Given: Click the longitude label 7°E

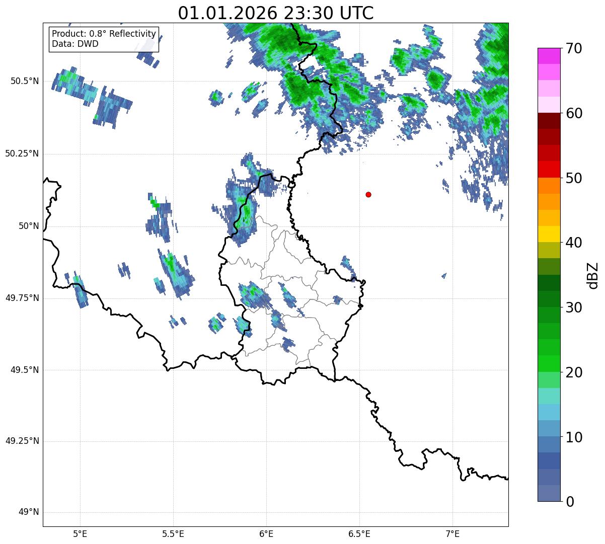Looking at the screenshot, I should 453,534.
